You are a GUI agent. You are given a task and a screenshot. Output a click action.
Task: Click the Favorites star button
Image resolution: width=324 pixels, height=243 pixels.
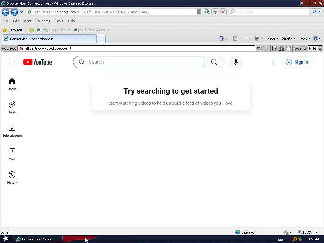coord(12,29)
